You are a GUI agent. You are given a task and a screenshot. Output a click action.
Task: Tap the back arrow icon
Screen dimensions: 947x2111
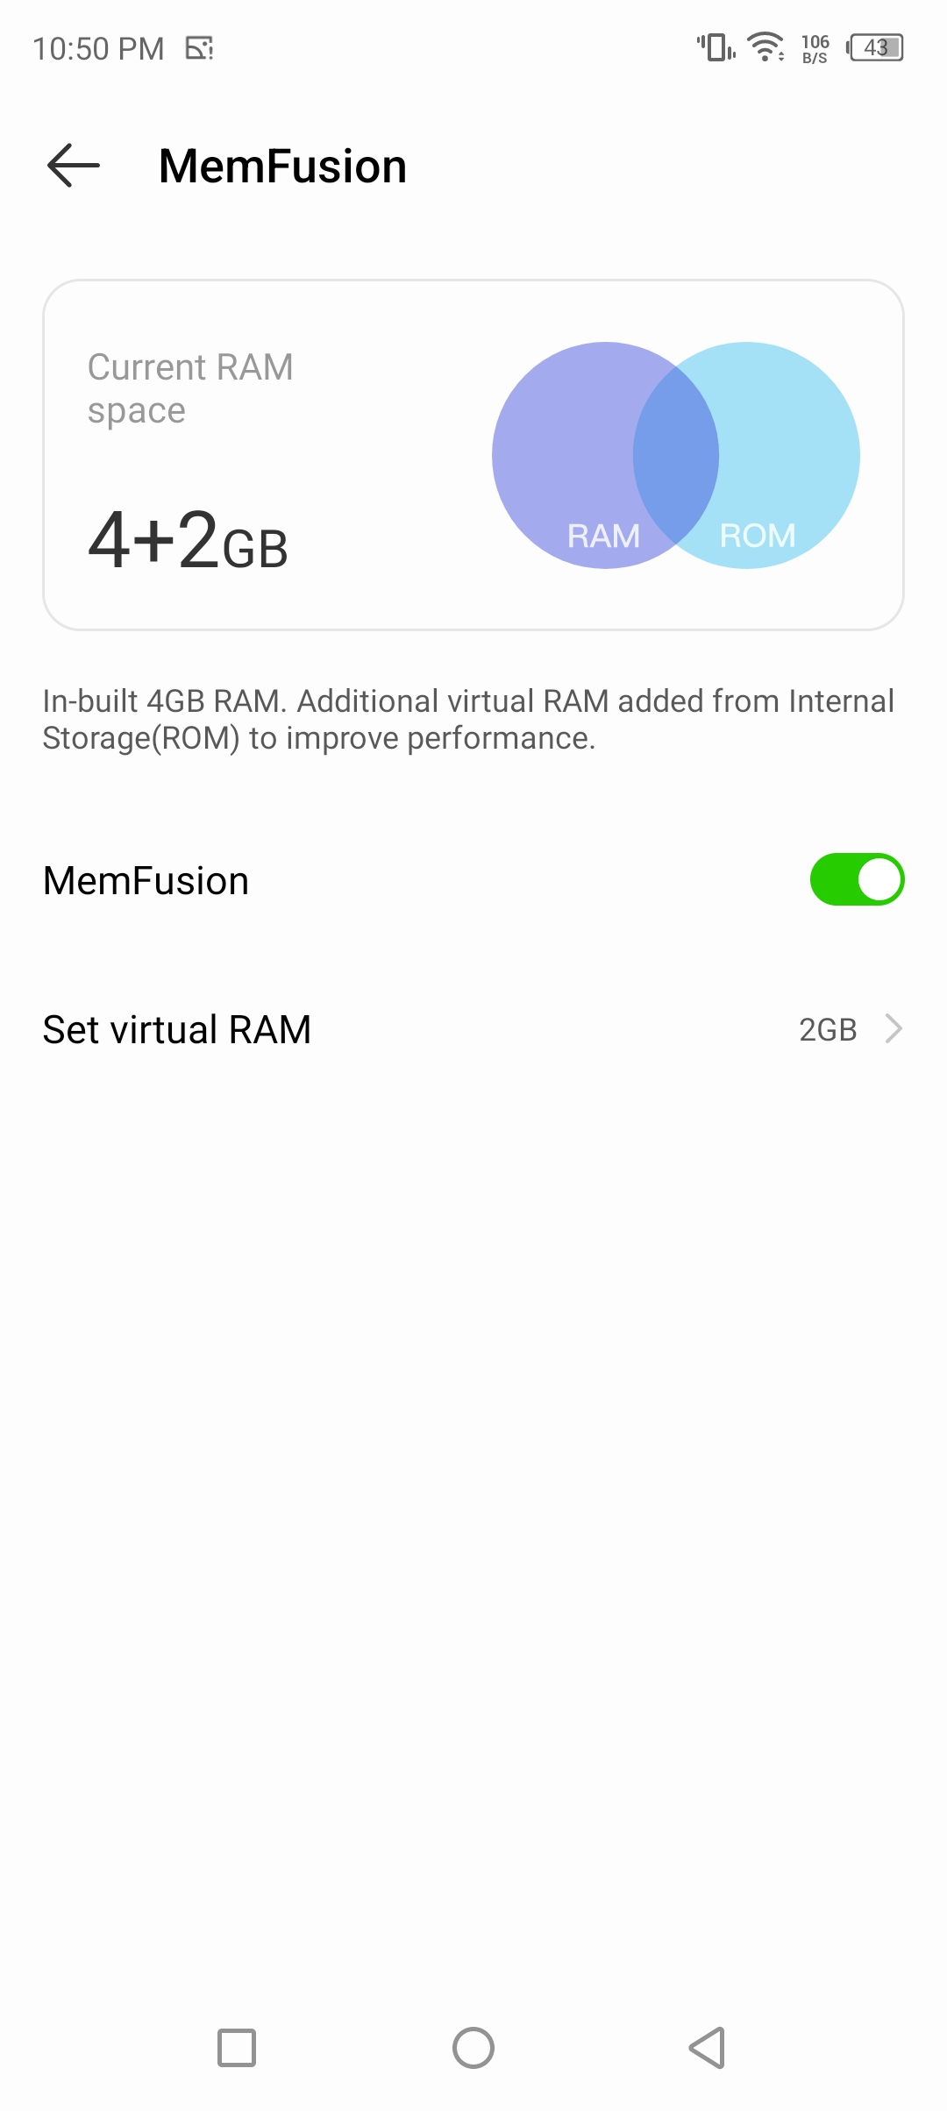tap(74, 166)
